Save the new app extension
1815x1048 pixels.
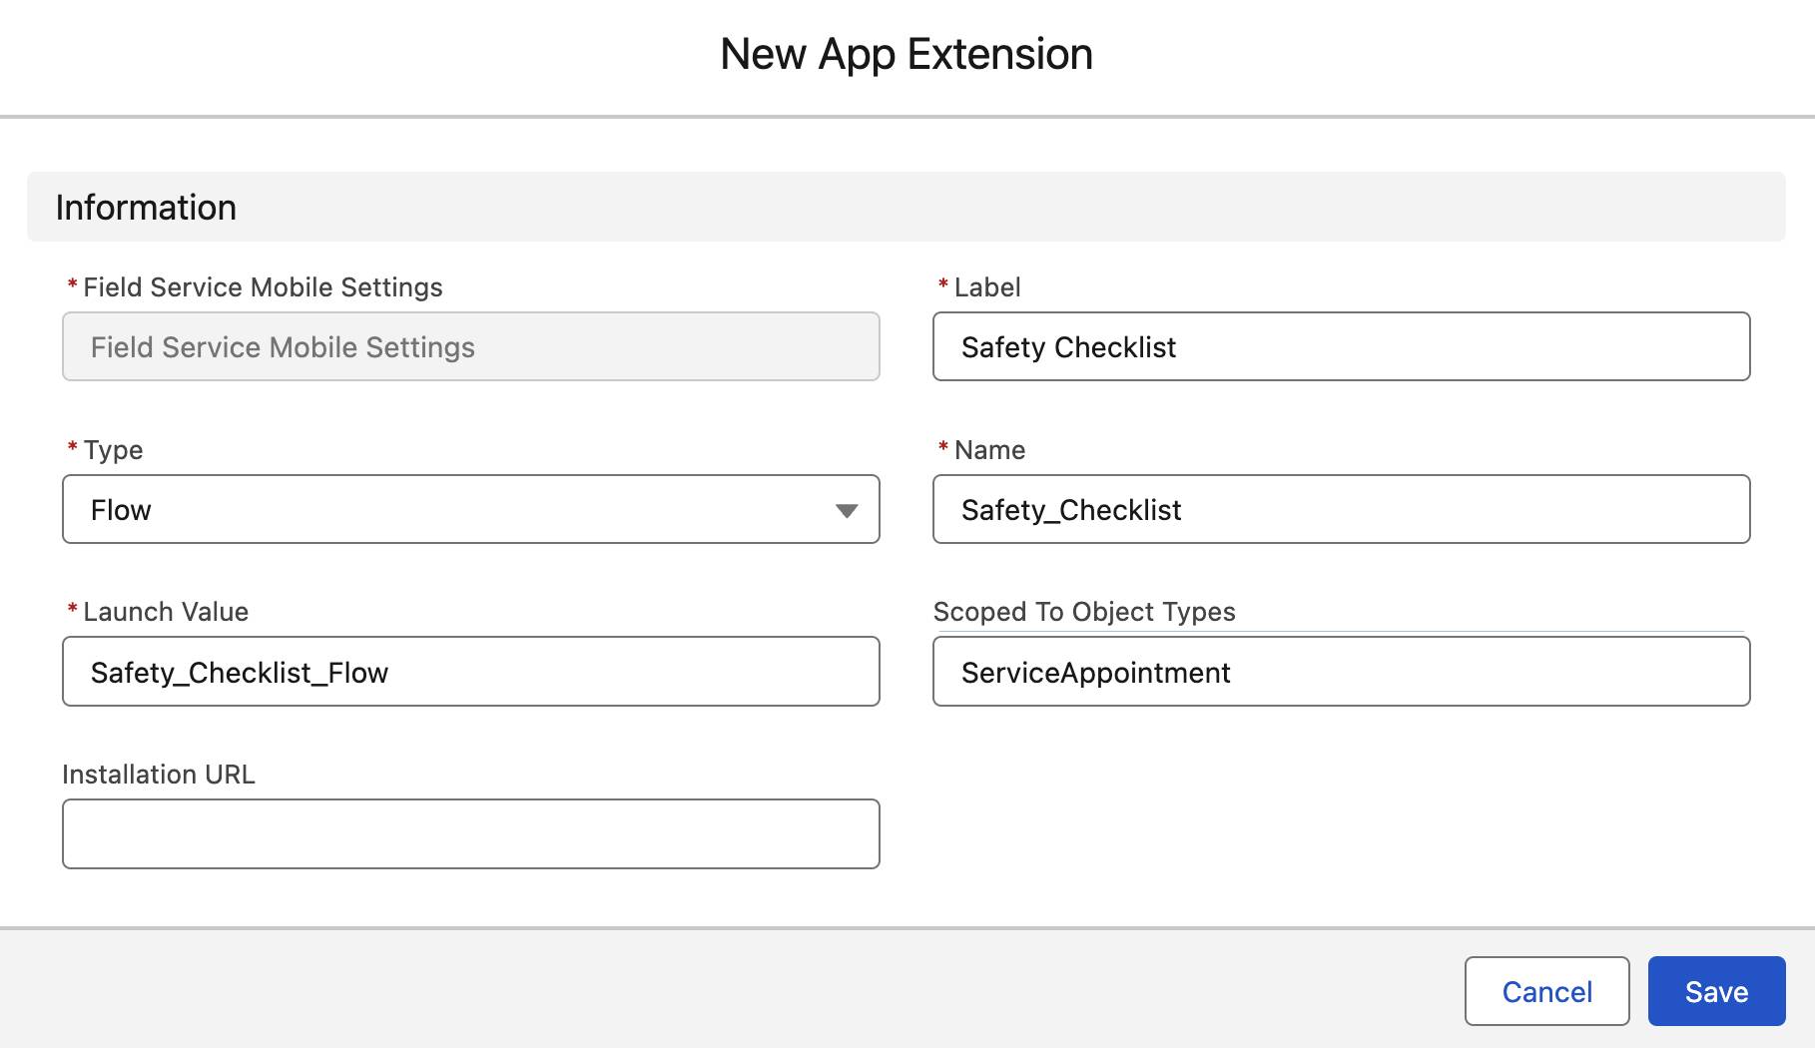1716,991
